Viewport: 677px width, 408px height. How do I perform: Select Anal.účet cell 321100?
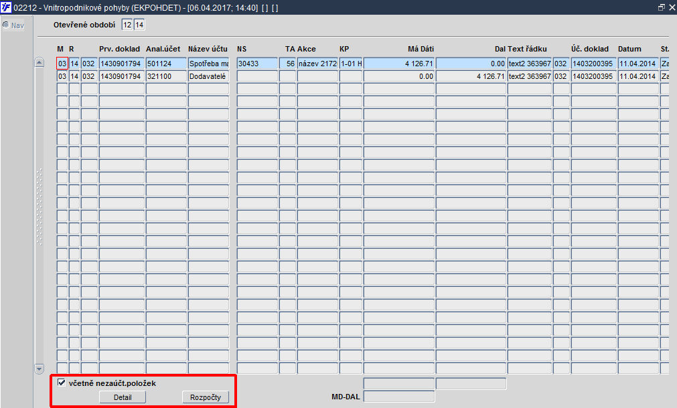[166, 76]
